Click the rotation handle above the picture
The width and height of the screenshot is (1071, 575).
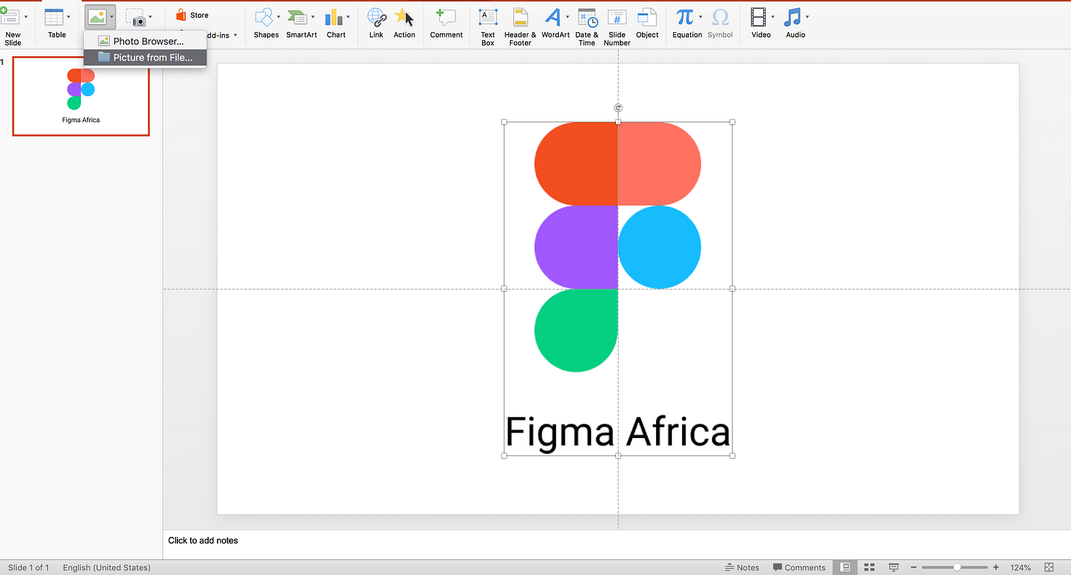point(618,108)
